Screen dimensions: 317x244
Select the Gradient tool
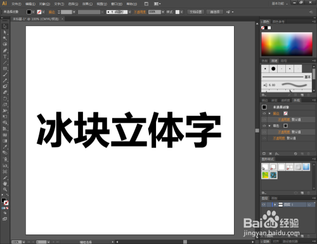(x=5, y=141)
